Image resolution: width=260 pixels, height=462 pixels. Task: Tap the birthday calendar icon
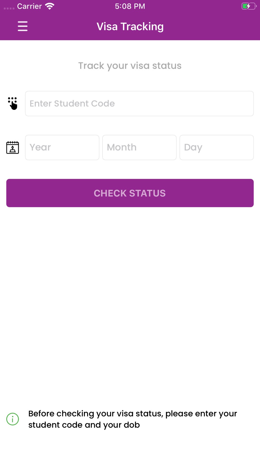click(12, 148)
